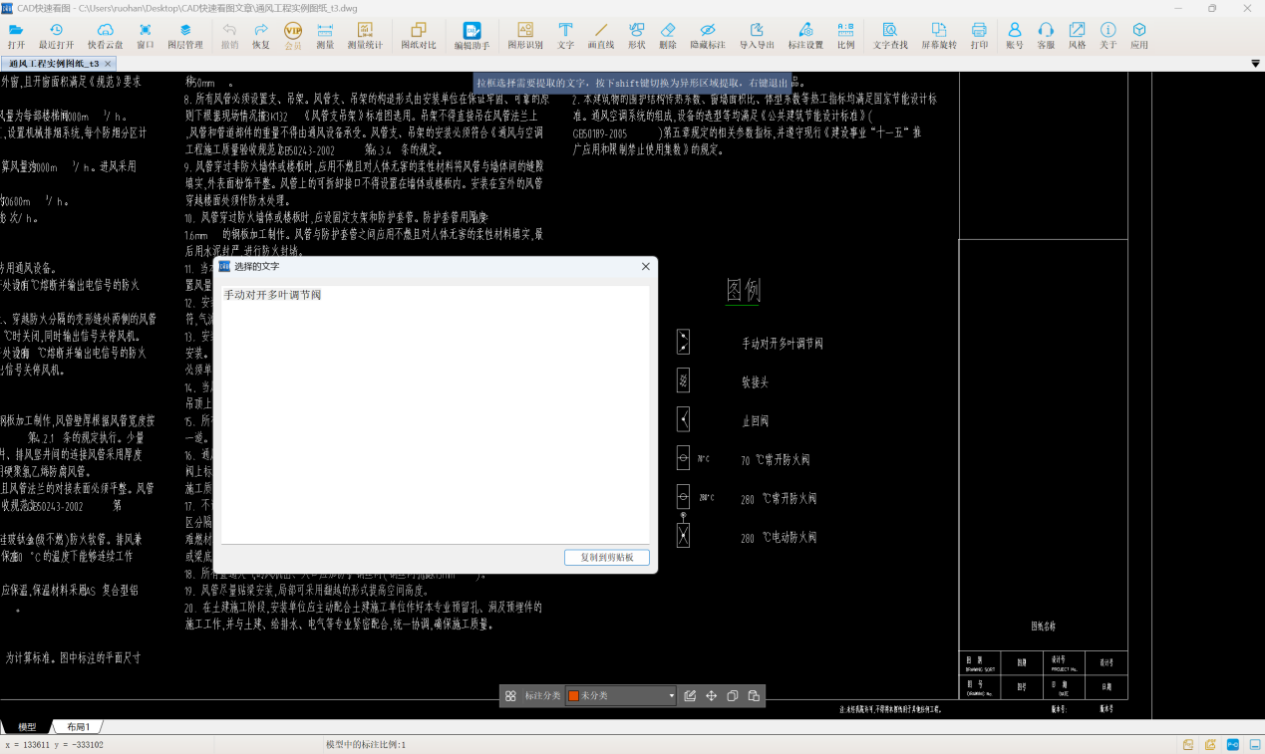Image resolution: width=1265 pixels, height=754 pixels.
Task: Toggle the blue status bar icon
Action: point(1232,745)
